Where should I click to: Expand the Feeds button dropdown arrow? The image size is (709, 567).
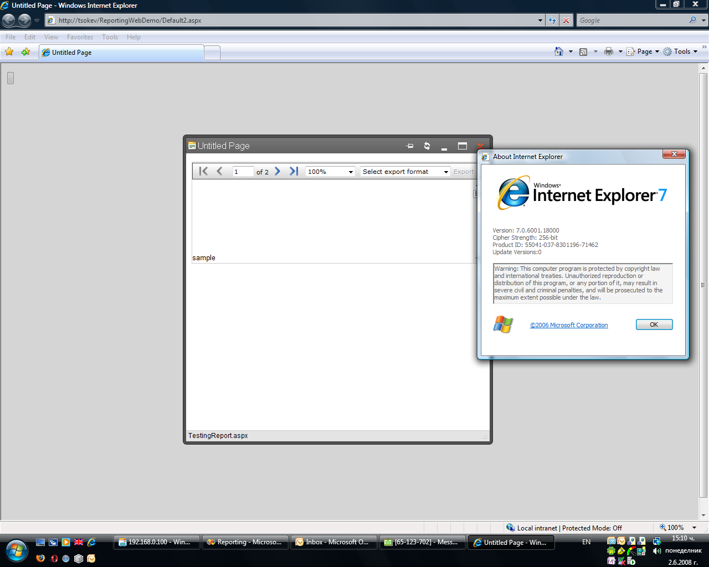(595, 51)
